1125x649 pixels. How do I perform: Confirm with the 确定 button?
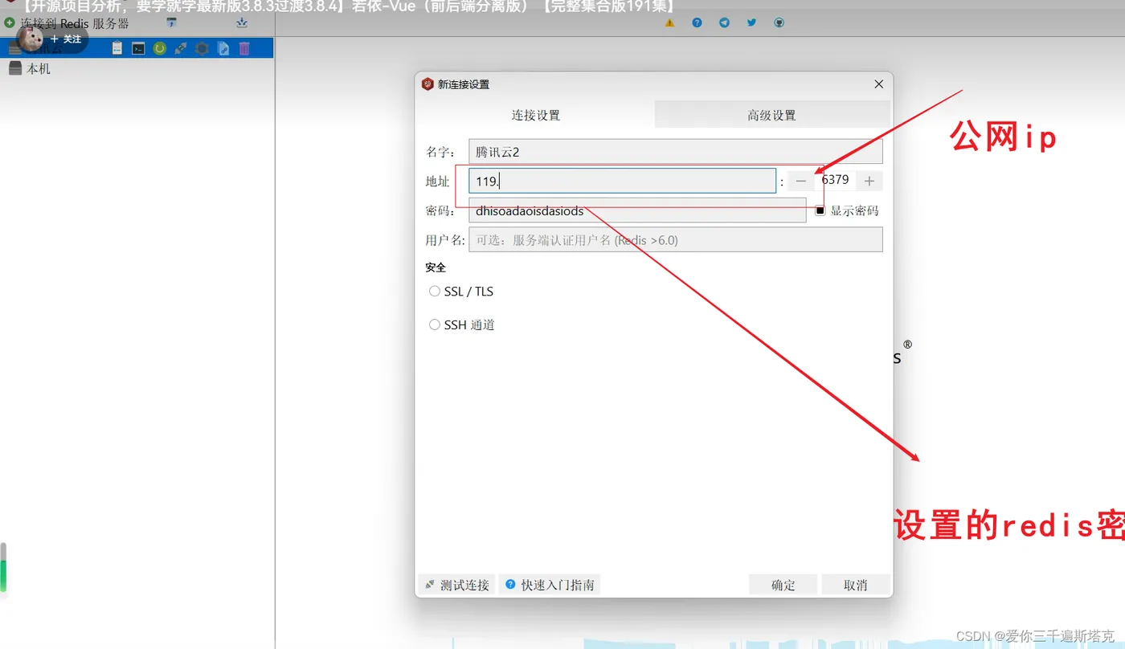point(783,585)
